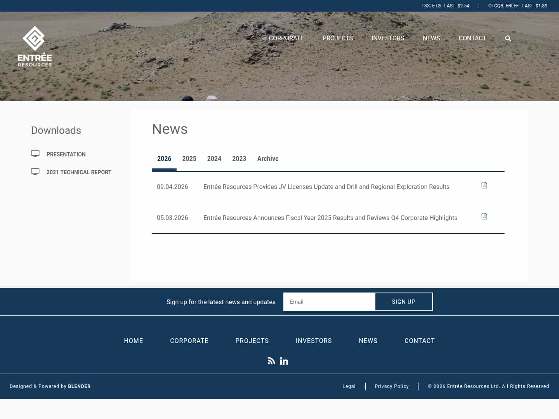
Task: Click the monitor icon beside 2021 TECHNICAL REPORT
Action: 35,171
